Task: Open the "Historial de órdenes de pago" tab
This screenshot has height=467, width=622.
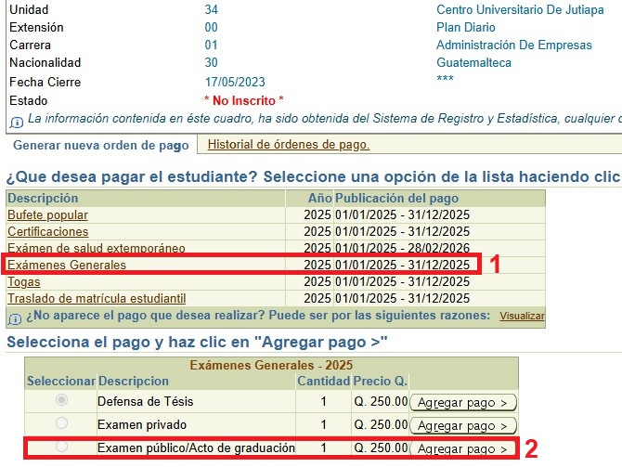Action: 288,145
